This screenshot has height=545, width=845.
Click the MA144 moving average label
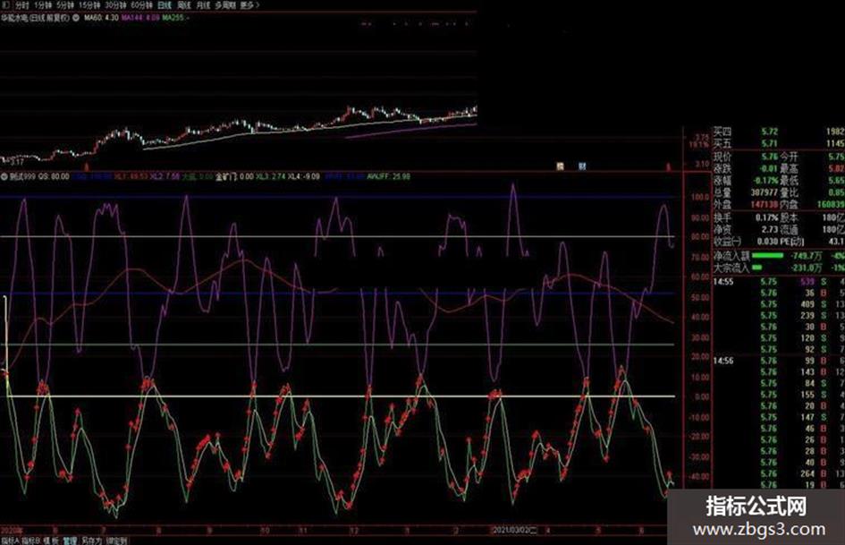click(140, 18)
